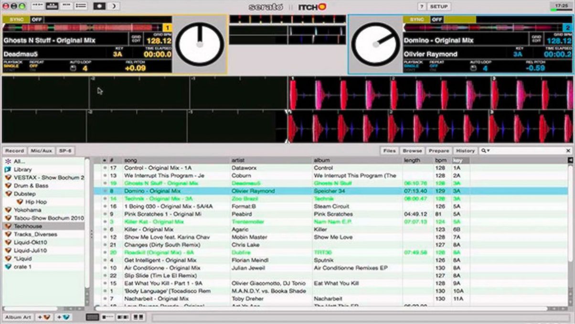Click the deck 1 auto loop value 4
The image size is (575, 324).
[85, 68]
